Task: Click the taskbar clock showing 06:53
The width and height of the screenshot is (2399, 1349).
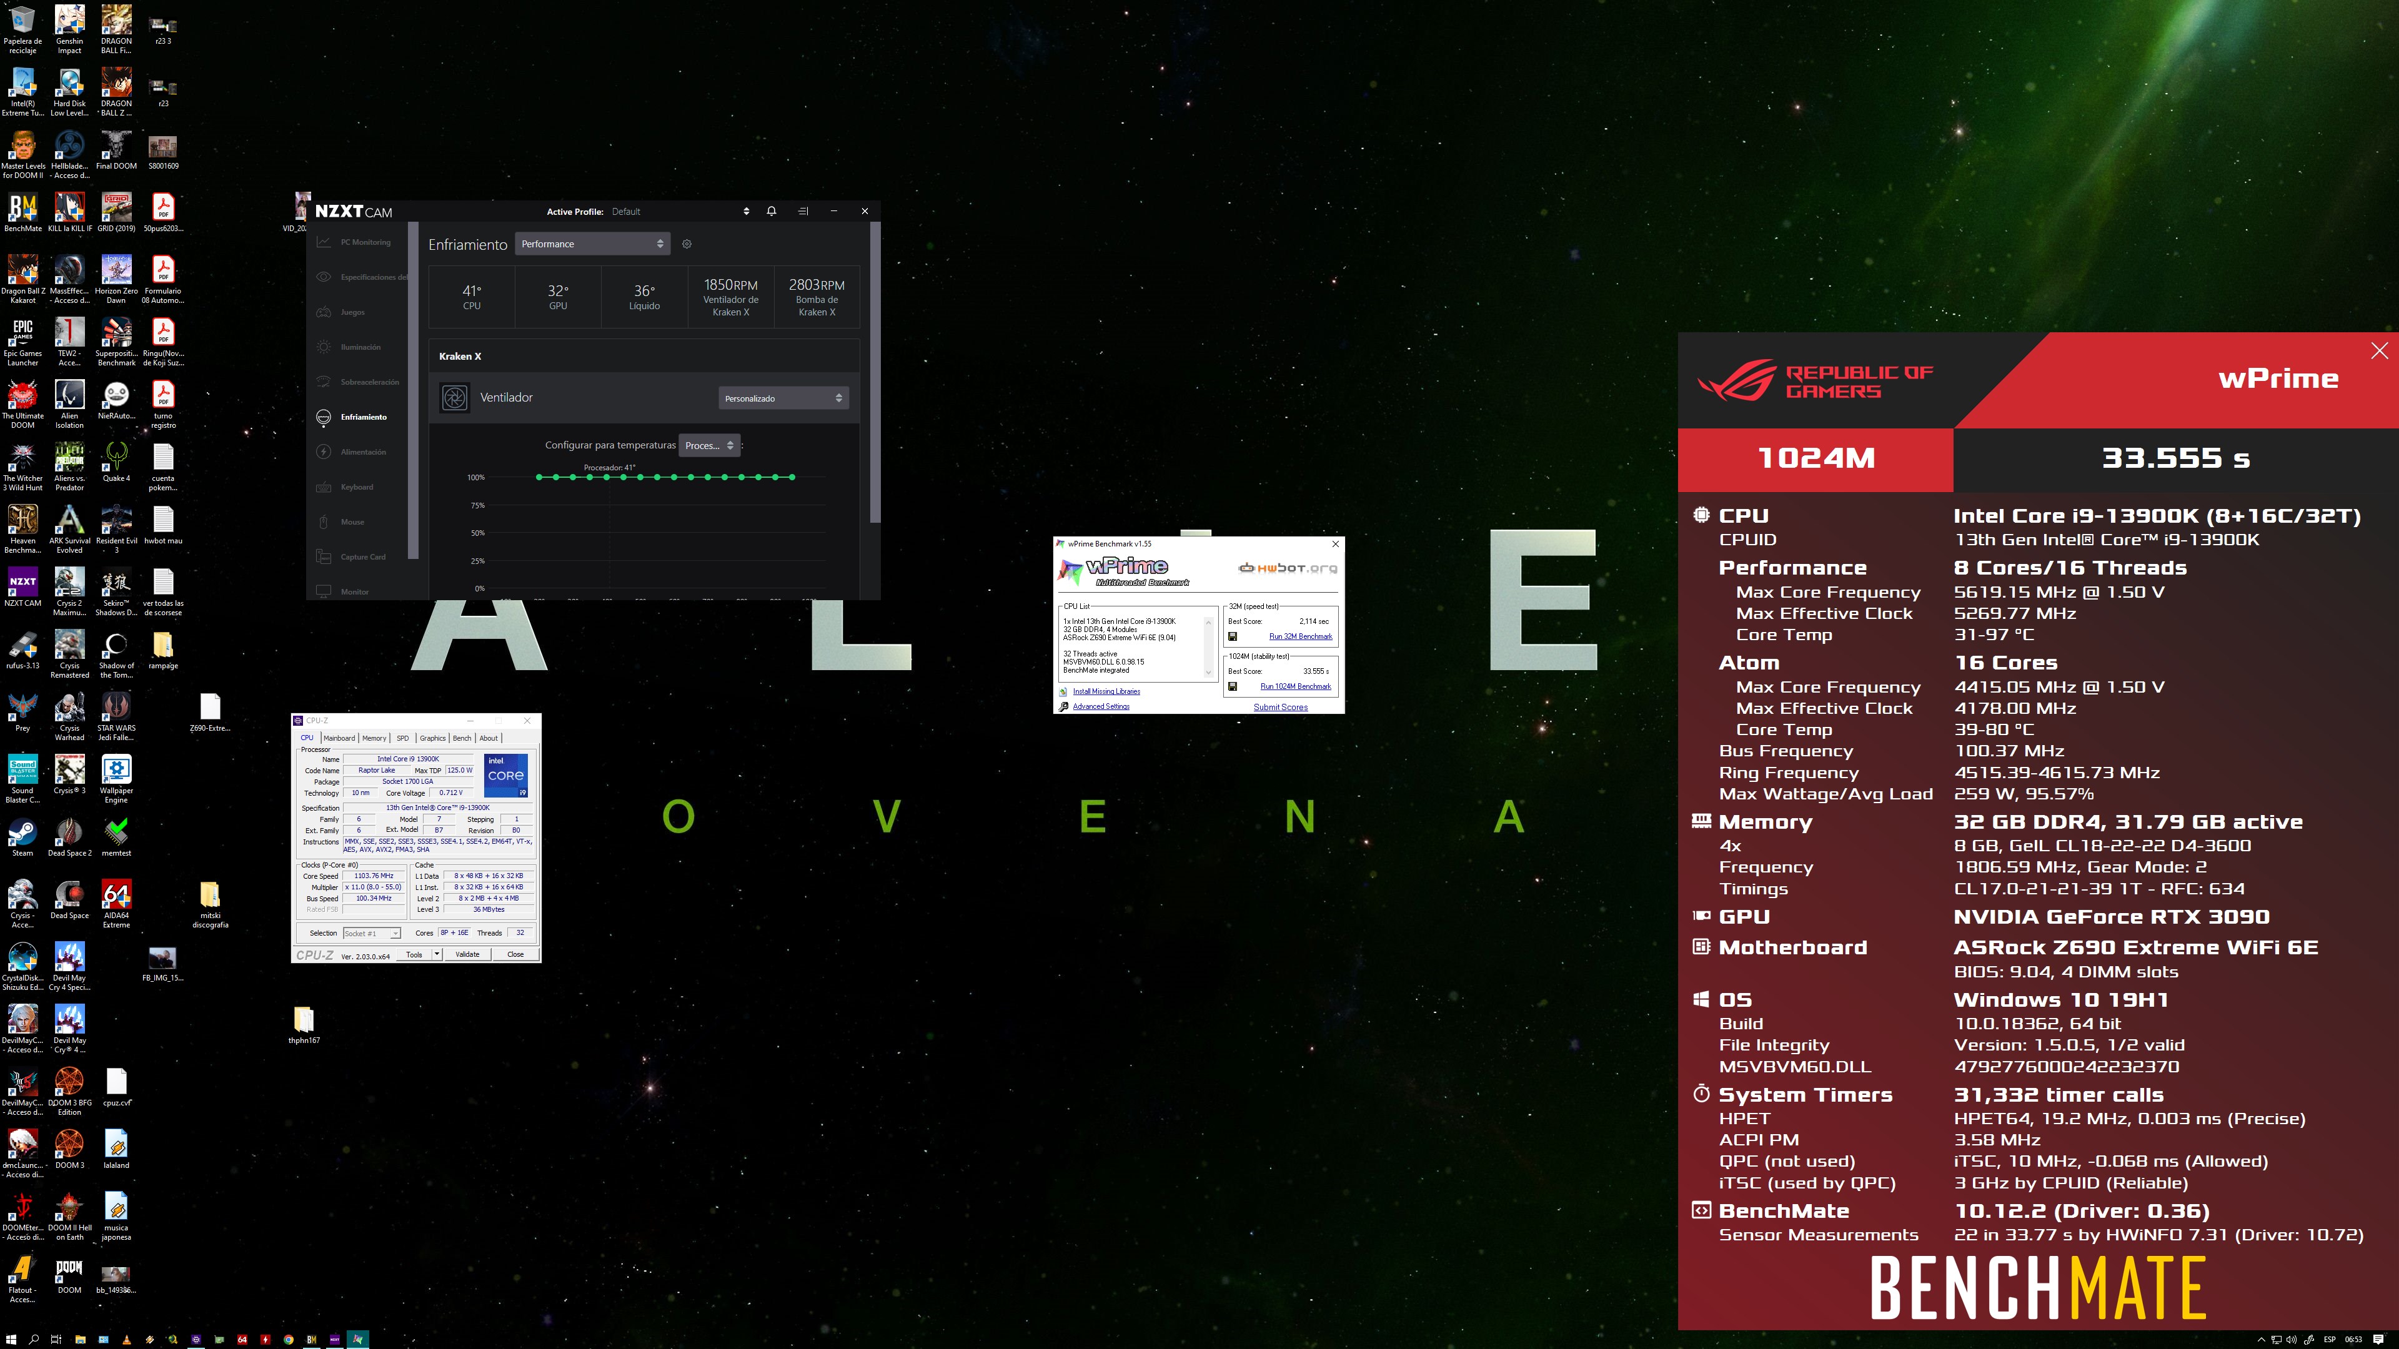Action: point(2353,1340)
